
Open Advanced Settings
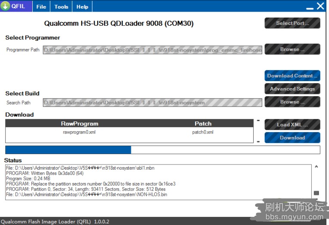[292, 89]
